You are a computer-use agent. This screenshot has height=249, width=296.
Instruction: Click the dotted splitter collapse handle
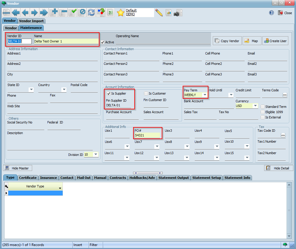[x=148, y=173]
